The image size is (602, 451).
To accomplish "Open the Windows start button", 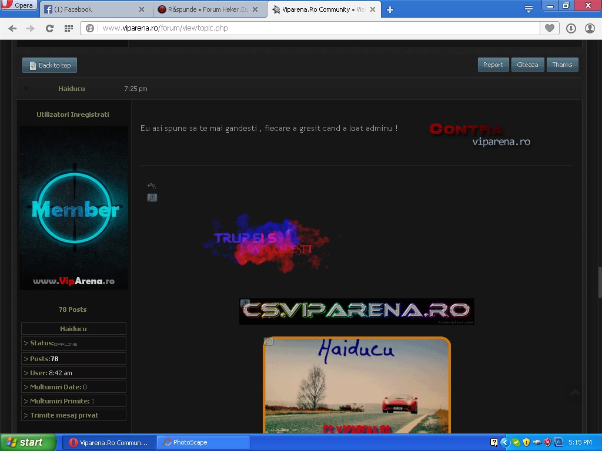I will point(28,442).
